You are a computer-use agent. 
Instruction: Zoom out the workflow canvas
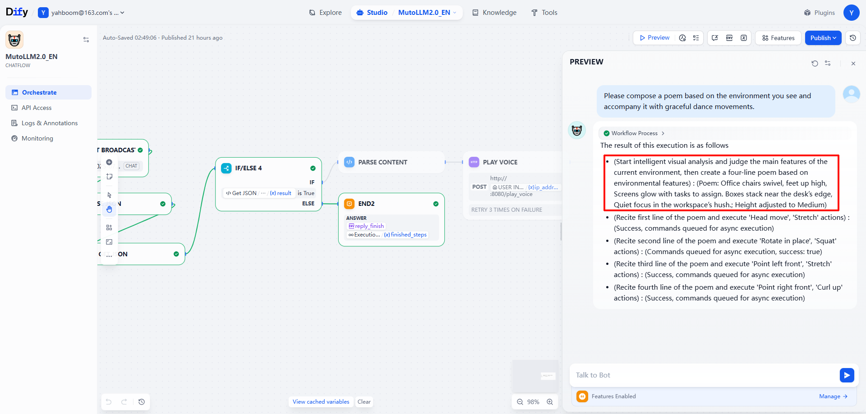[520, 402]
